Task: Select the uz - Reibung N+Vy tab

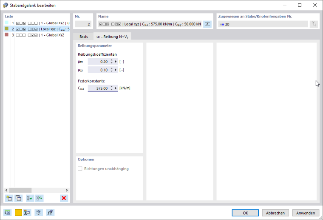Action: tap(112, 37)
